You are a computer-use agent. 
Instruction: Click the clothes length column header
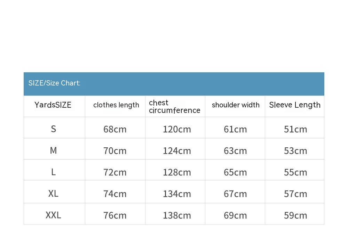click(x=116, y=105)
